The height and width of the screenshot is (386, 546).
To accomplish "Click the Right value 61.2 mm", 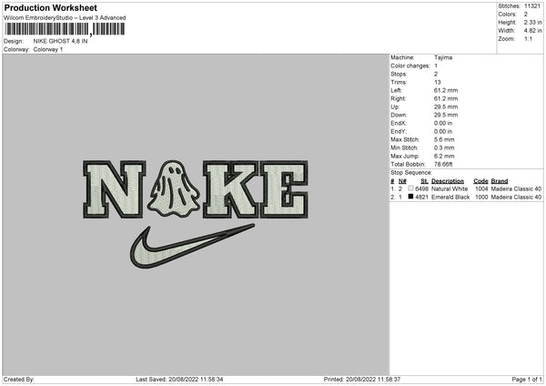I will [x=446, y=98].
